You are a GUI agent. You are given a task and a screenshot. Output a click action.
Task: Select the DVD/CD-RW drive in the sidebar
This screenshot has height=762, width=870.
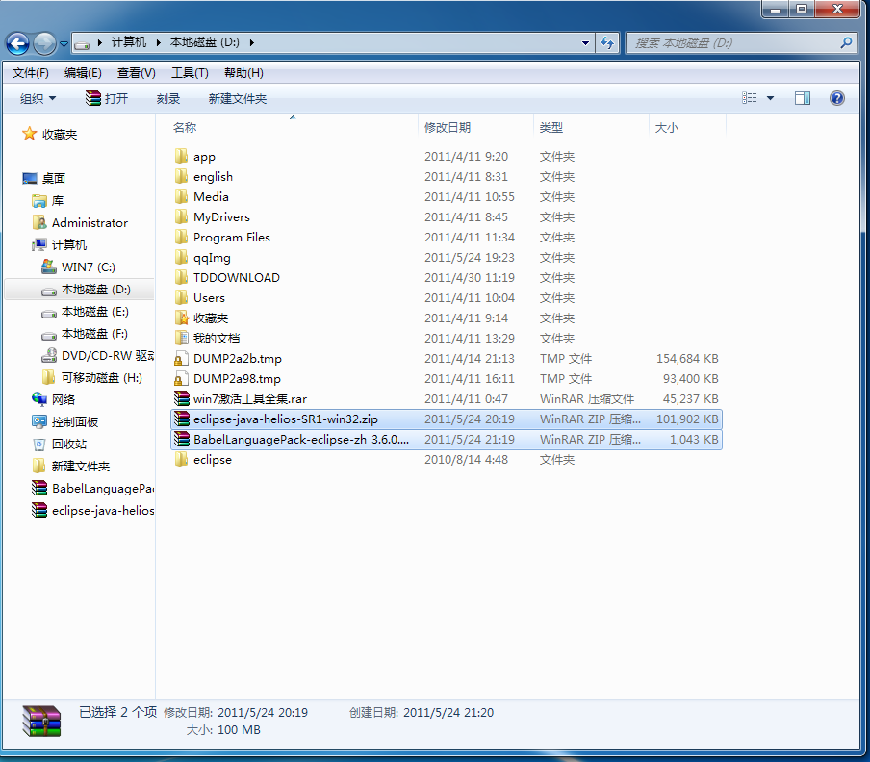coord(97,355)
